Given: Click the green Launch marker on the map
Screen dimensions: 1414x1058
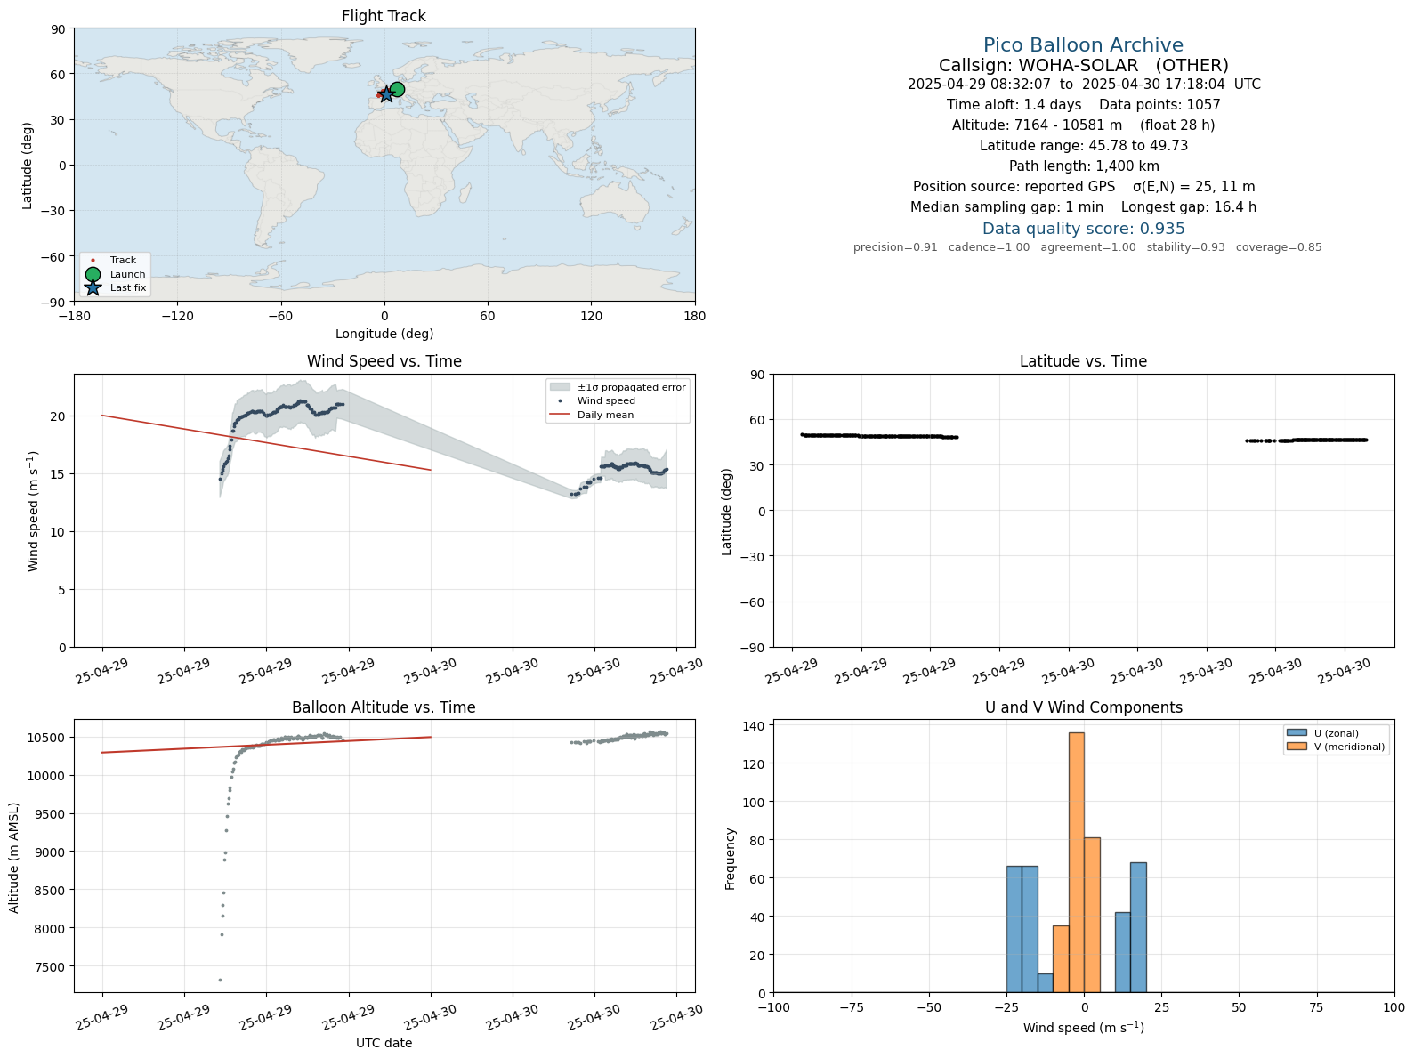Looking at the screenshot, I should (397, 89).
